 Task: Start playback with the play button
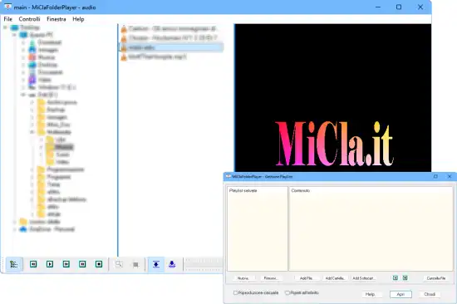pyautogui.click(x=50, y=264)
